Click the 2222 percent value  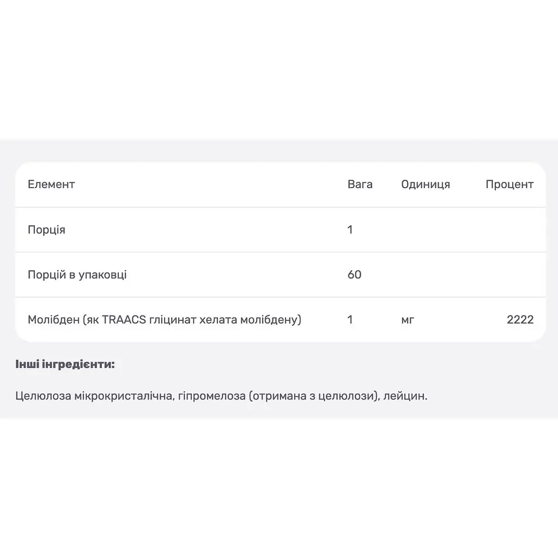pyautogui.click(x=520, y=319)
